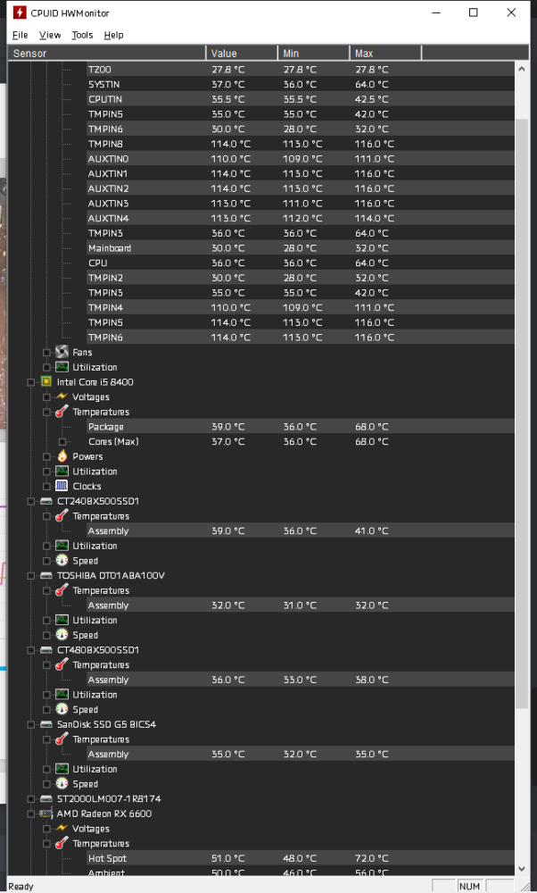Click the Speed gauge icon under SanDisk SSD
This screenshot has width=537, height=893.
pyautogui.click(x=62, y=784)
